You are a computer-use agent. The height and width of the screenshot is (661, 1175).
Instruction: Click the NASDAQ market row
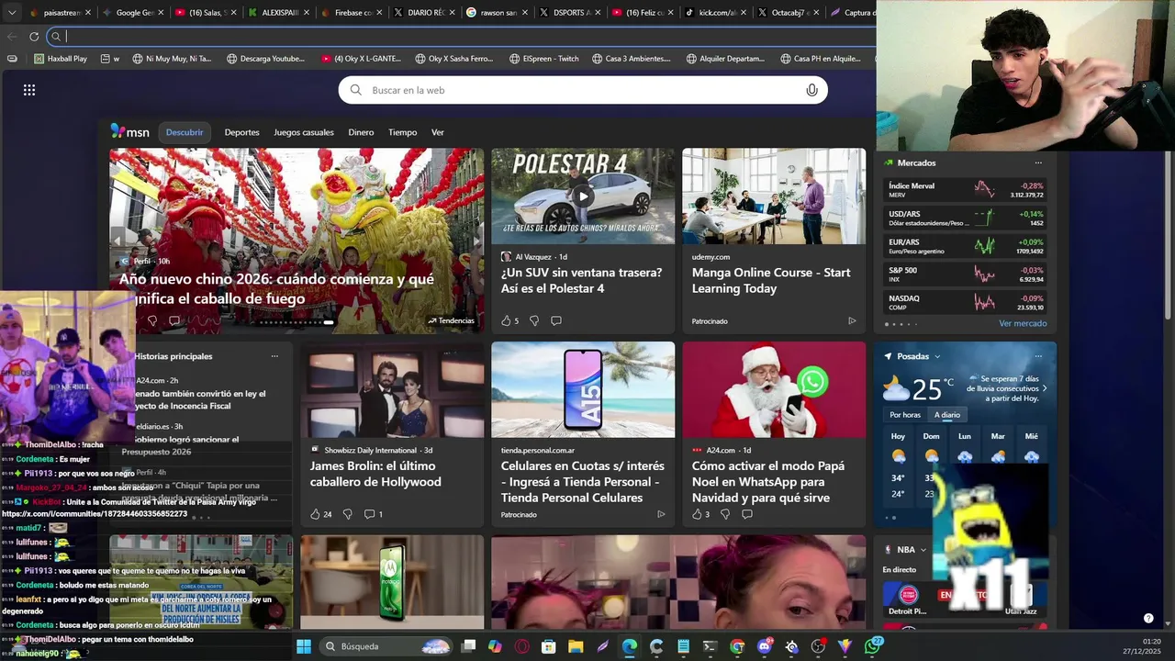pos(965,302)
